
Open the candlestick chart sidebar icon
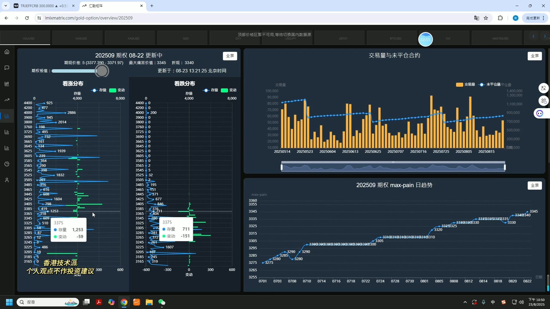pyautogui.click(x=7, y=84)
